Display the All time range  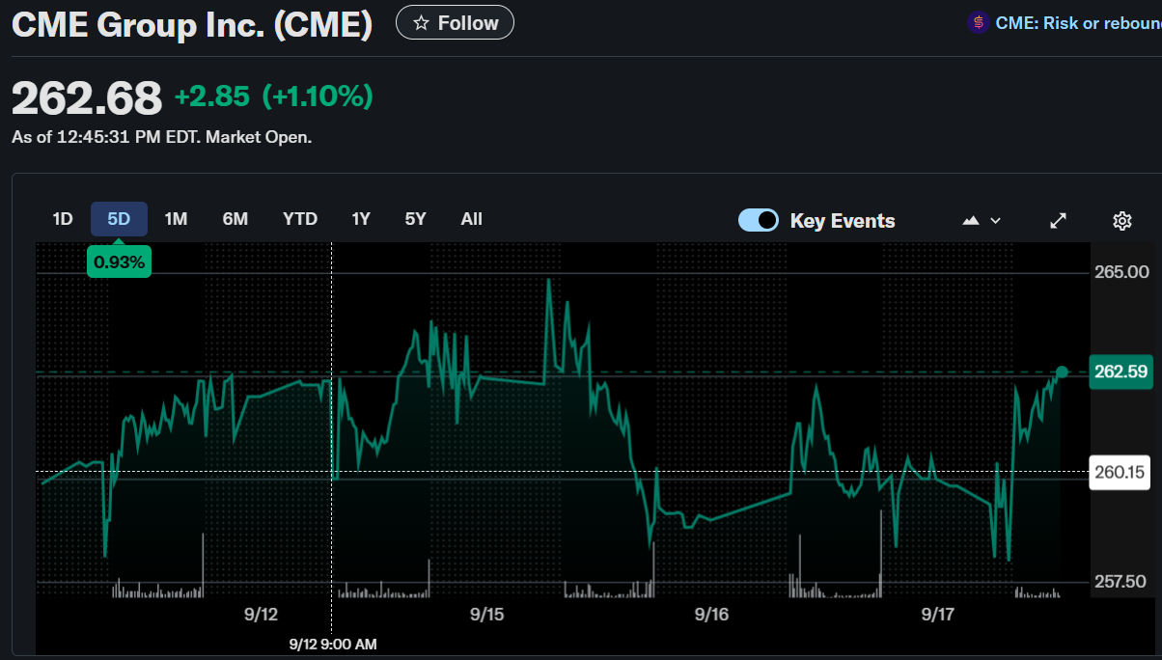(x=471, y=219)
